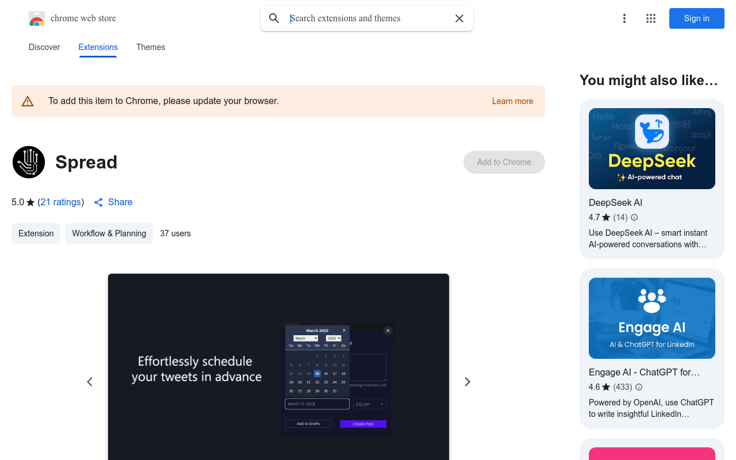Open the DeepSeek AI card image
The image size is (736, 460).
[x=652, y=148]
